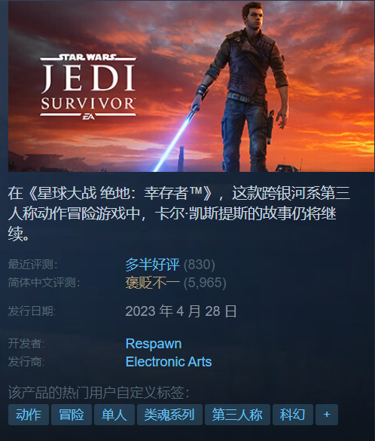Click the game description paragraph
The width and height of the screenshot is (375, 441).
[x=179, y=213]
